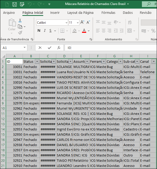
Task: Increase the font size
Action: click(83, 22)
